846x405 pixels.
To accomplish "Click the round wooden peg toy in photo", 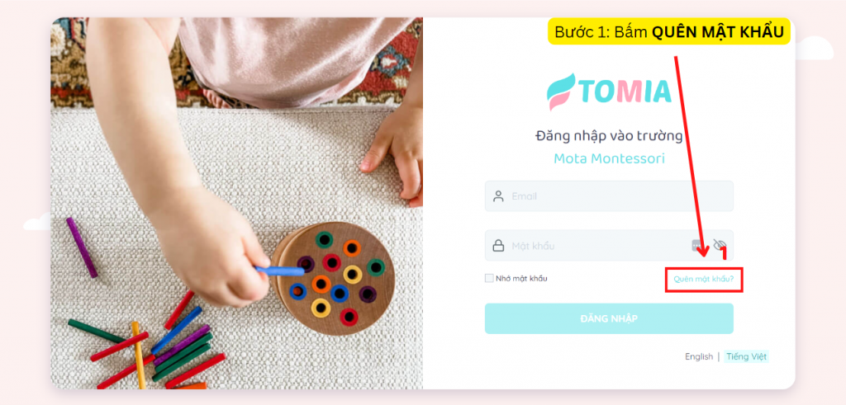I will click(334, 278).
